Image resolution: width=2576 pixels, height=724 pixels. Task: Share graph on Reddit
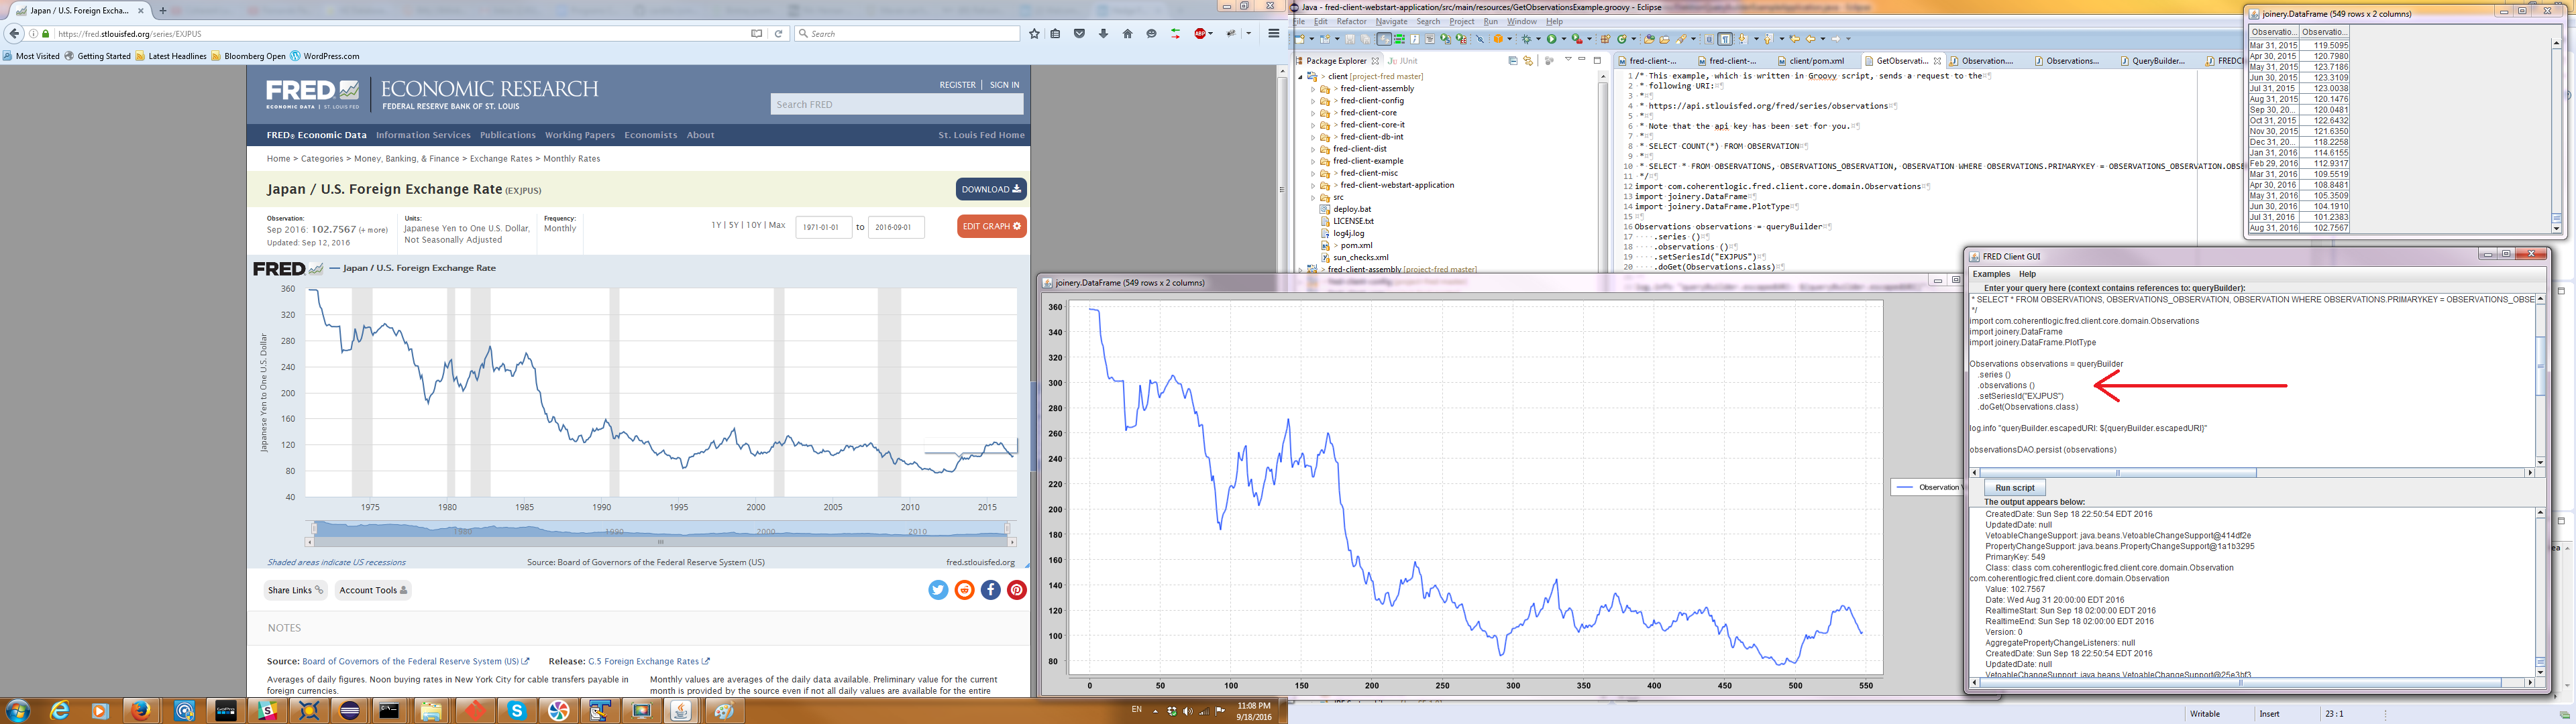click(964, 590)
